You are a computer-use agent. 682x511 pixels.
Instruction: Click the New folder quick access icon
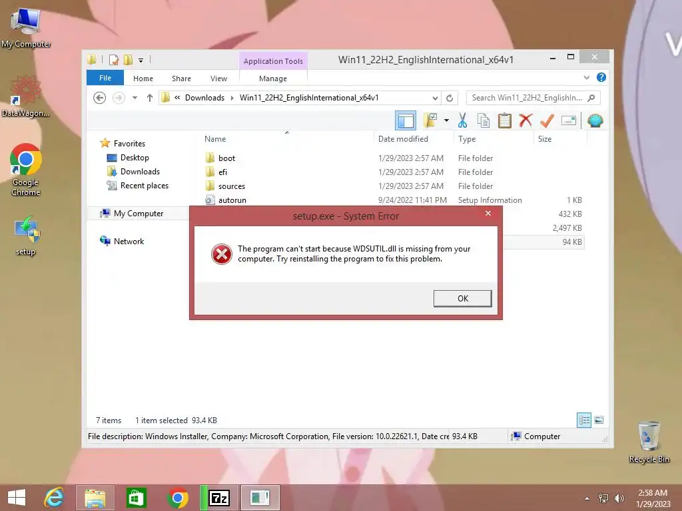point(128,59)
